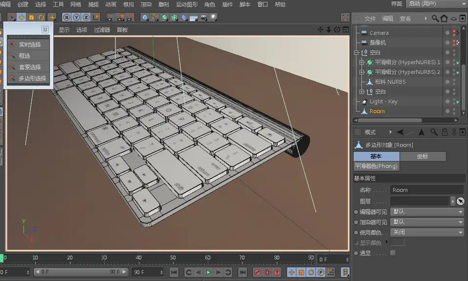Switch to the 坐标 tab
Screen dimensions: 468x281
point(423,156)
